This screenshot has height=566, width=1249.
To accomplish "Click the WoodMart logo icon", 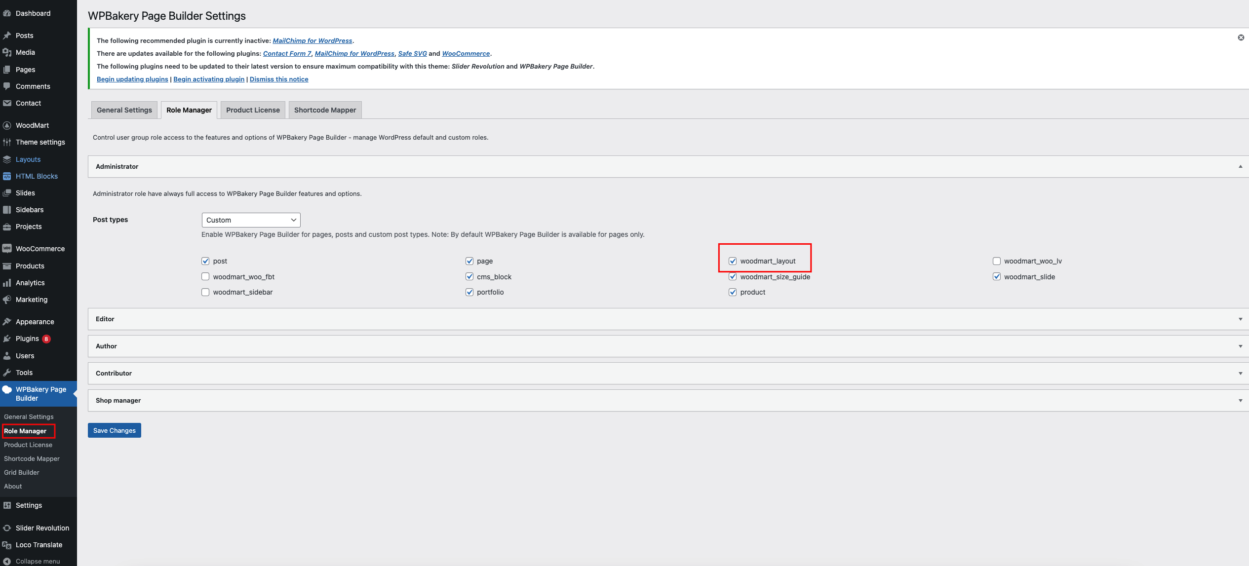I will pyautogui.click(x=7, y=125).
